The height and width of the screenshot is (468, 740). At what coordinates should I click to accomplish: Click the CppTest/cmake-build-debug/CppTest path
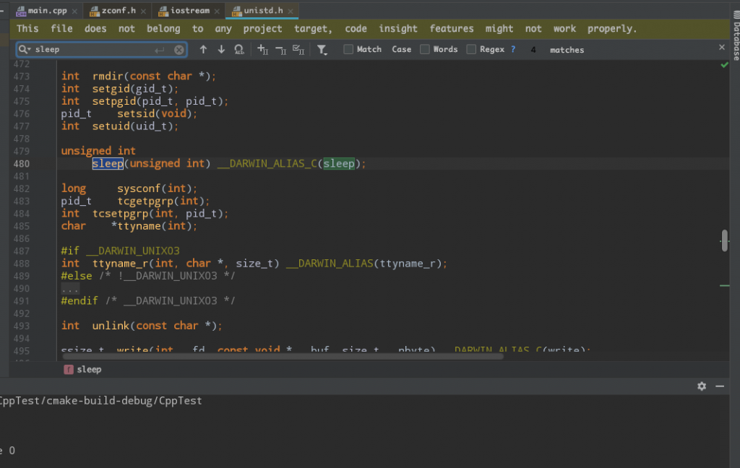[100, 401]
